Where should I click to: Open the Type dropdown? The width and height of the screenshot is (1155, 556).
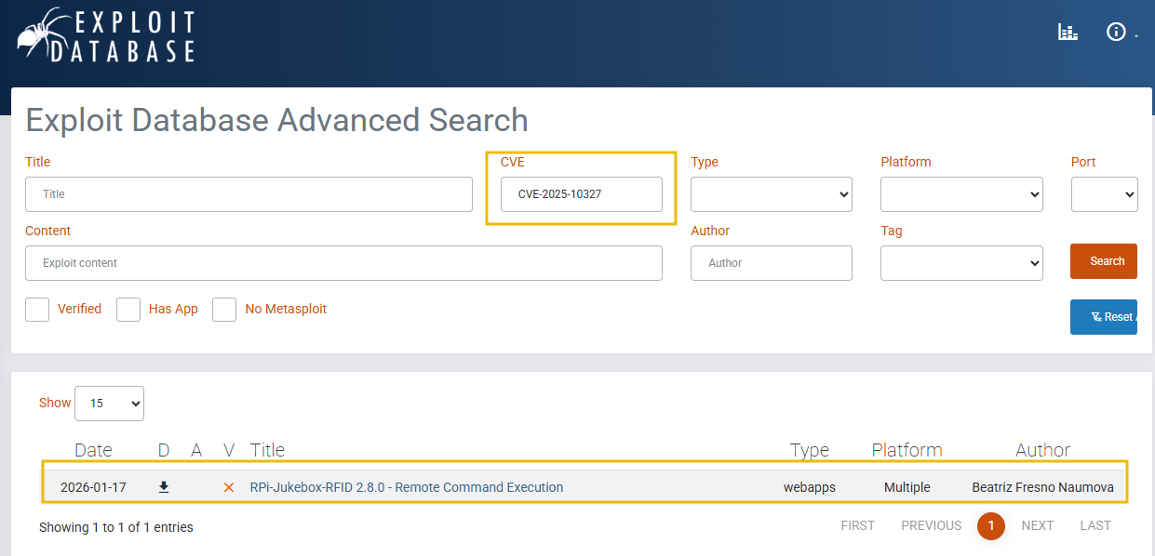click(x=771, y=193)
